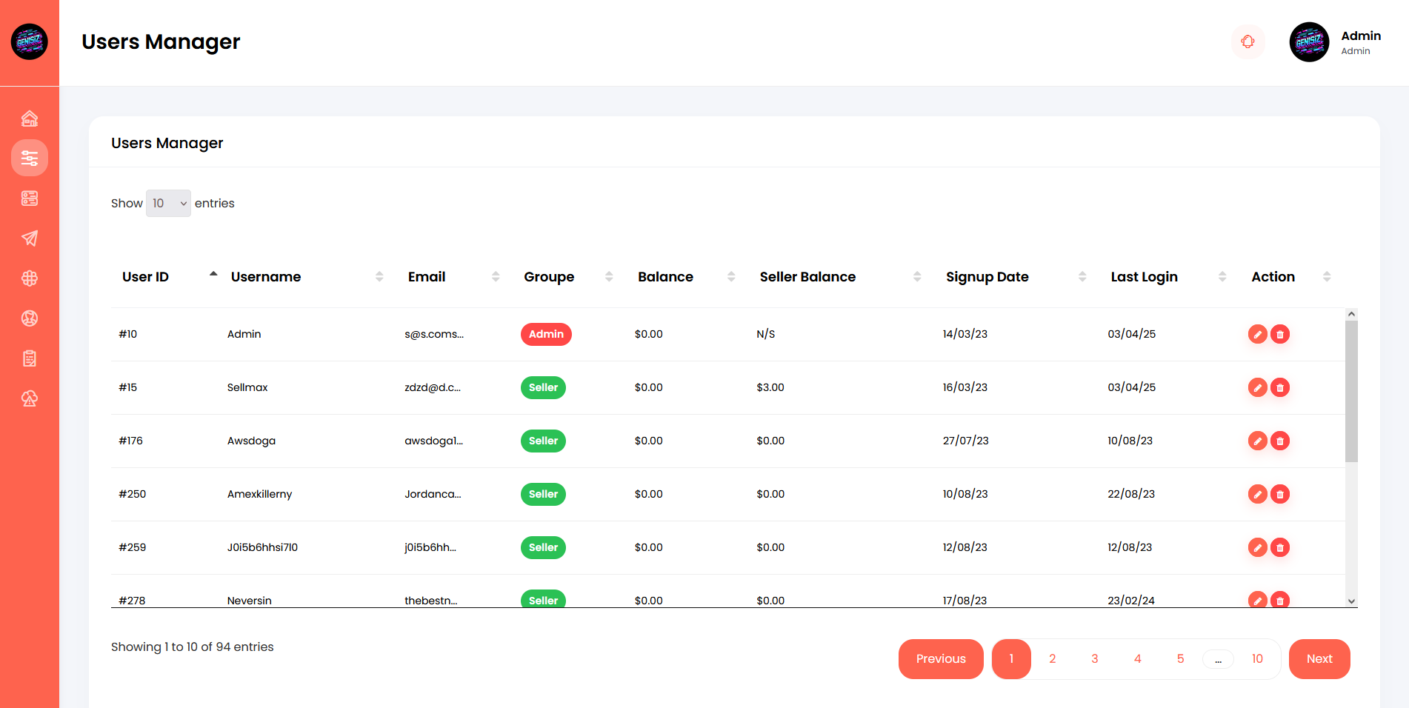Viewport: 1409px width, 708px height.
Task: Delete the Awsdoga user
Action: coord(1280,441)
